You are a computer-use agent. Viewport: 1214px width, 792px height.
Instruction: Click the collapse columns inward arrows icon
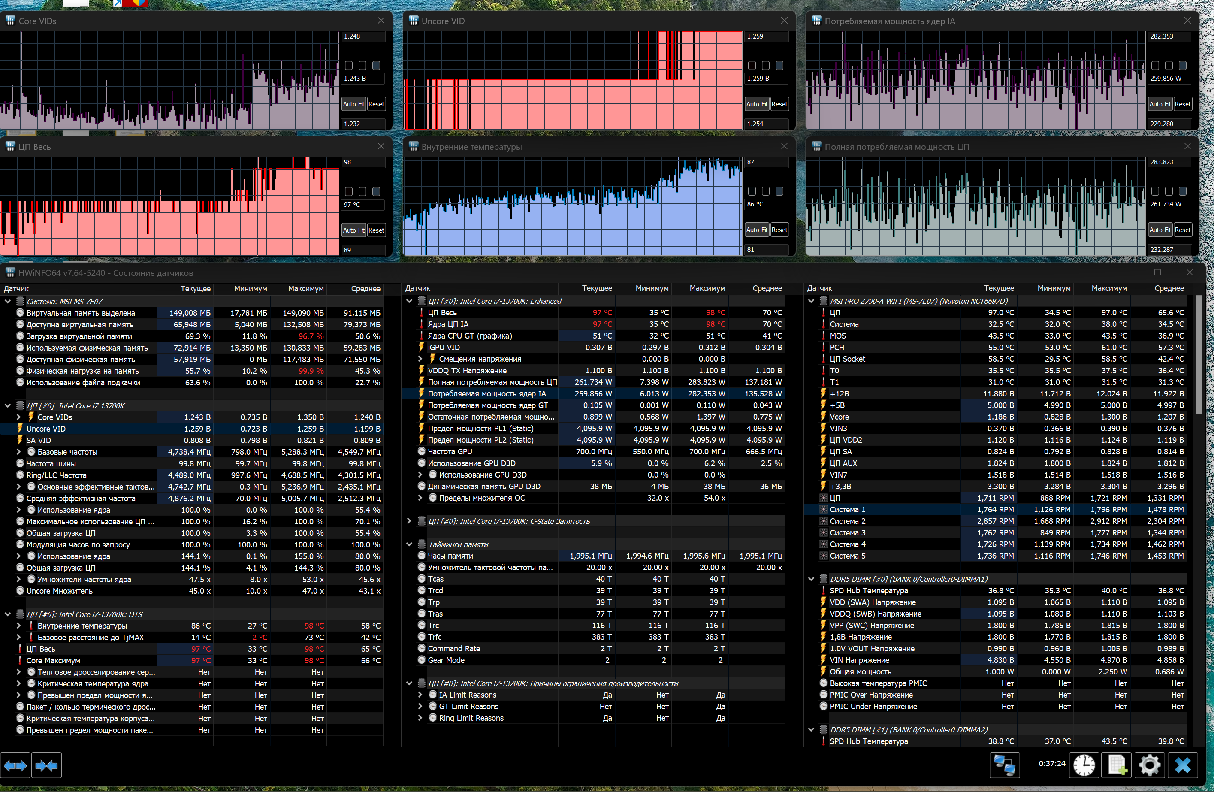click(x=46, y=765)
